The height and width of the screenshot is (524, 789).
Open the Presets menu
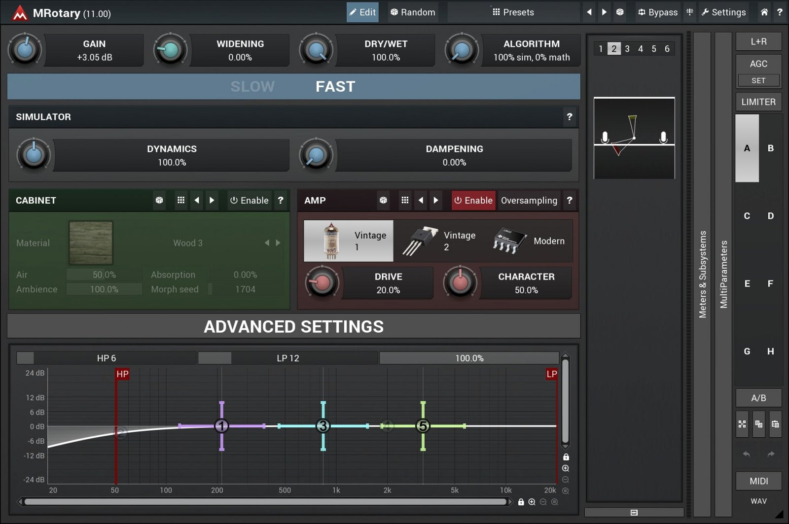(x=513, y=12)
